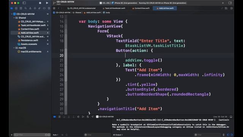The height and width of the screenshot is (137, 243).
Task: Click body in the editor breadcrumb
Action: (107, 13)
